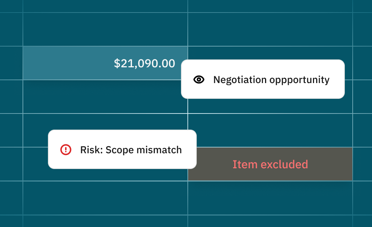Click narrow cell right of Item excluded

pyautogui.click(x=362, y=164)
